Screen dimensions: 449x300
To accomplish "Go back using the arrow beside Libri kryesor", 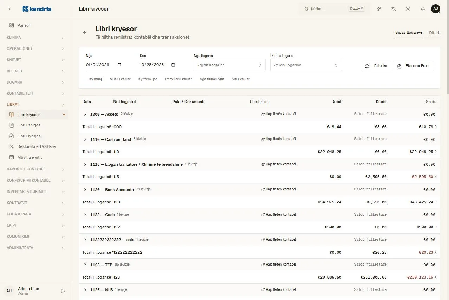I will tap(85, 32).
